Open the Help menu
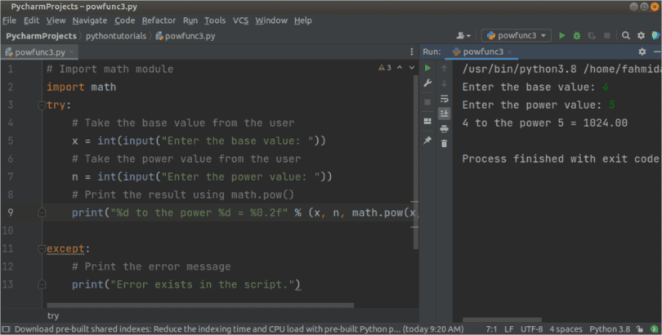The image size is (662, 335). click(302, 20)
